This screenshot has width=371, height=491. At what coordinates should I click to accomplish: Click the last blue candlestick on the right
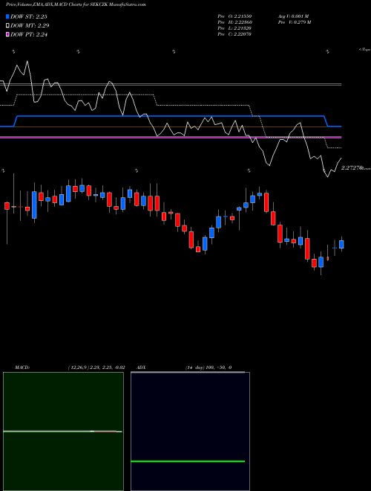[x=341, y=244]
